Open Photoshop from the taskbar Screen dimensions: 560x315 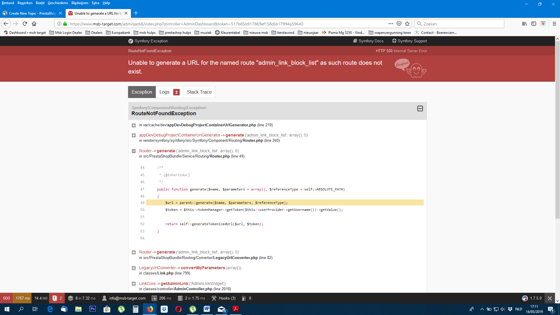point(92,309)
